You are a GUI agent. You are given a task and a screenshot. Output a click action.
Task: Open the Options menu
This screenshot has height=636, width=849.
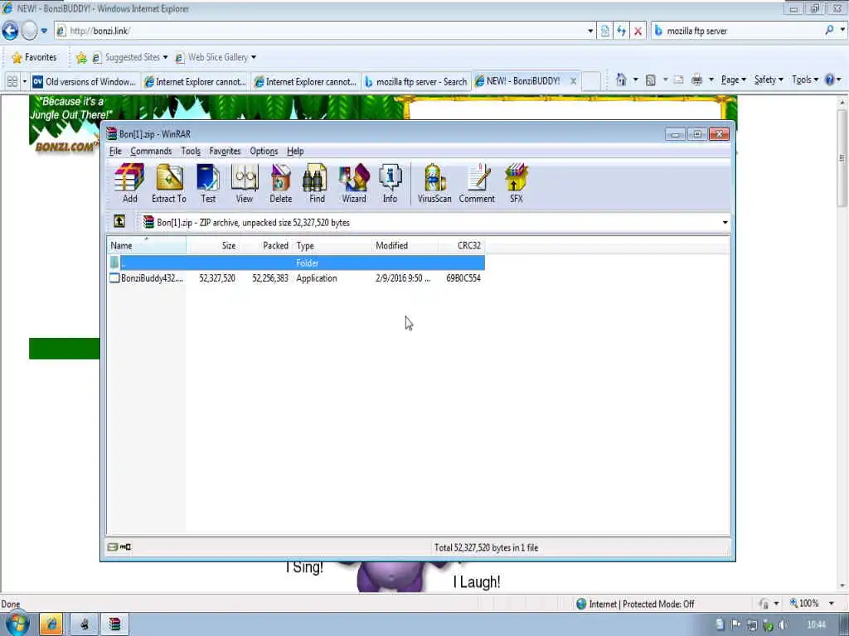click(264, 151)
